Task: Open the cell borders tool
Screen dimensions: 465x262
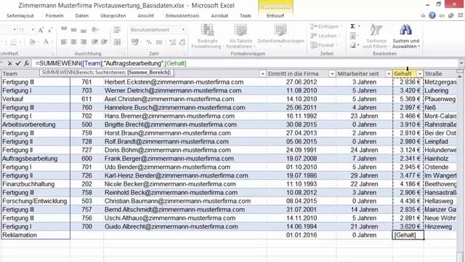Action: click(13, 42)
